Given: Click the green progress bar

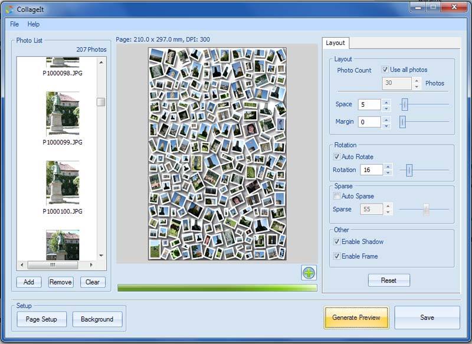Looking at the screenshot, I should point(217,288).
